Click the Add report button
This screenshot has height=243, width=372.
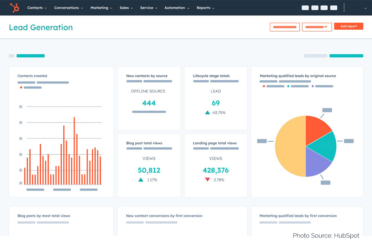pyautogui.click(x=349, y=26)
